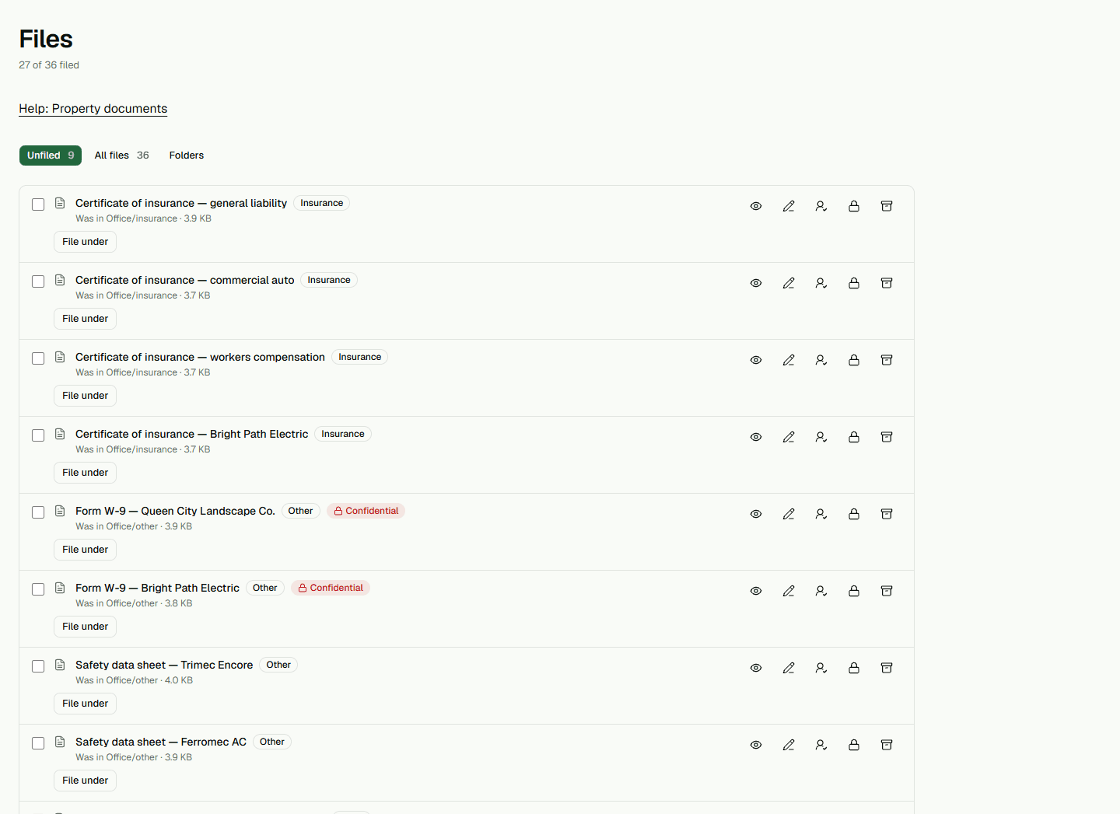Check Safety data sheet Ferromec AC checkbox
This screenshot has height=814, width=1120.
(38, 743)
